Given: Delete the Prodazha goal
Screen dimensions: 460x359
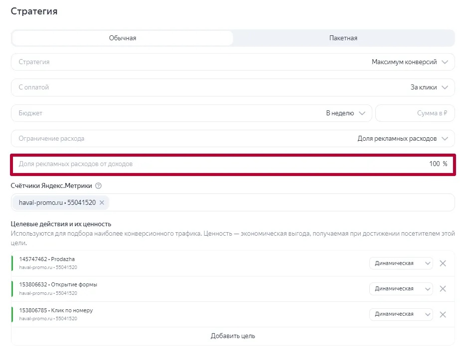Looking at the screenshot, I should point(443,263).
